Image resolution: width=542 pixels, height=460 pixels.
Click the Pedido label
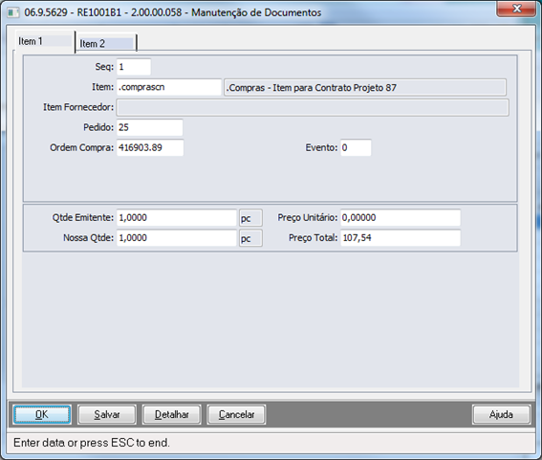click(98, 127)
